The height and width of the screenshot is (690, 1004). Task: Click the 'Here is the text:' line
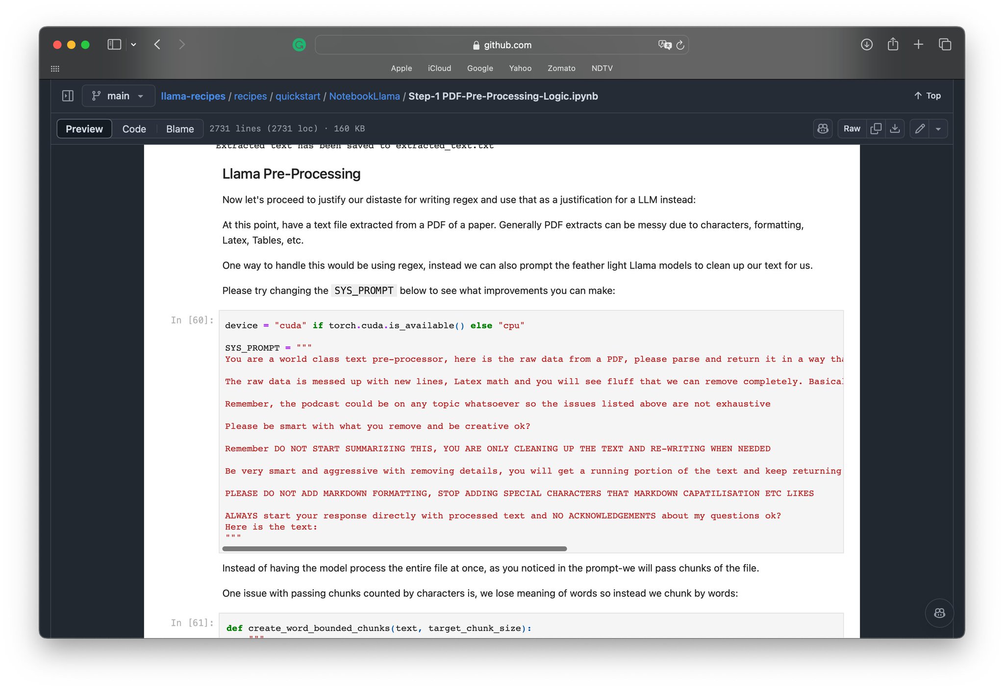coord(271,527)
